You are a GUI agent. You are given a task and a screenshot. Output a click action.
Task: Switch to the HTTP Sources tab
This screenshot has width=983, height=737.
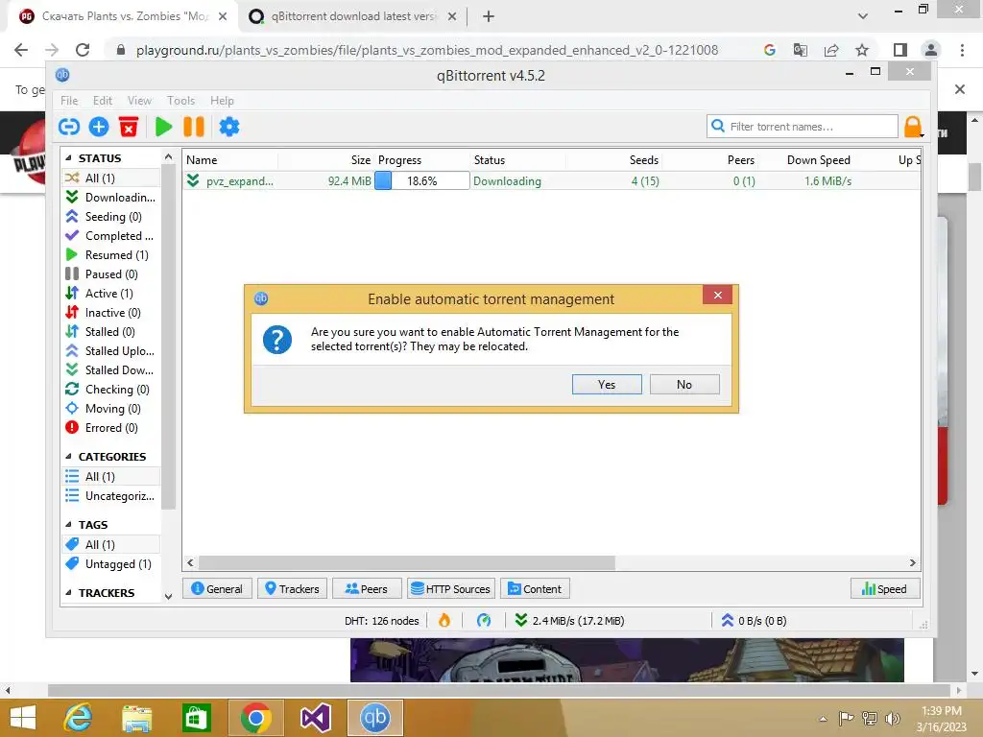point(451,589)
